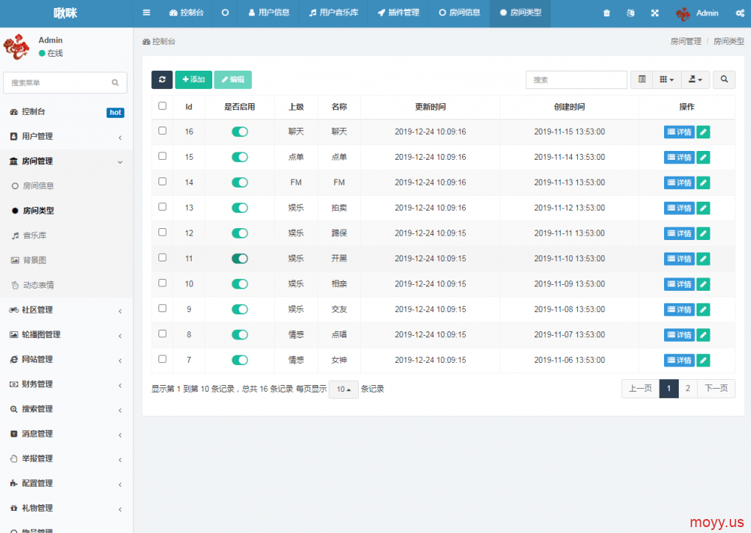Image resolution: width=751 pixels, height=533 pixels.
Task: Sort by the 更新时间 column header
Action: [430, 107]
